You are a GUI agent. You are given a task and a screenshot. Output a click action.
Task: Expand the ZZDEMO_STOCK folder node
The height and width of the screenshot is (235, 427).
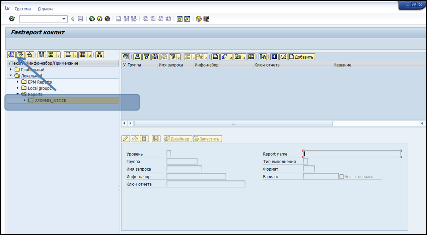(x=24, y=101)
